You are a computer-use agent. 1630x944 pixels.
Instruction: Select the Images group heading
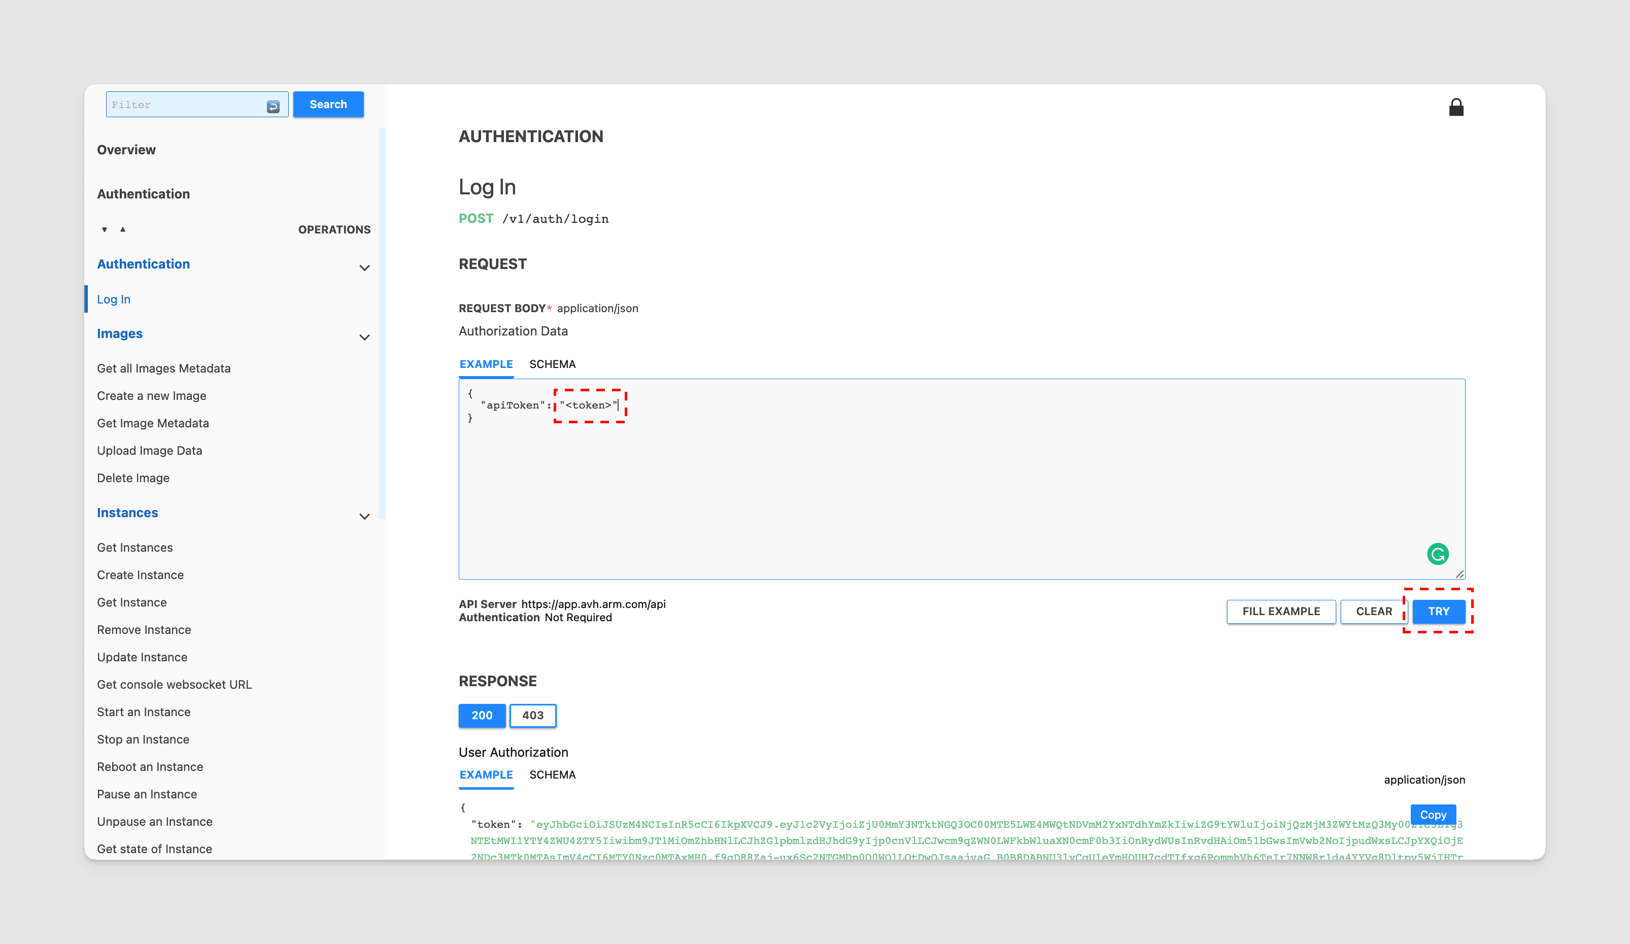(x=120, y=333)
